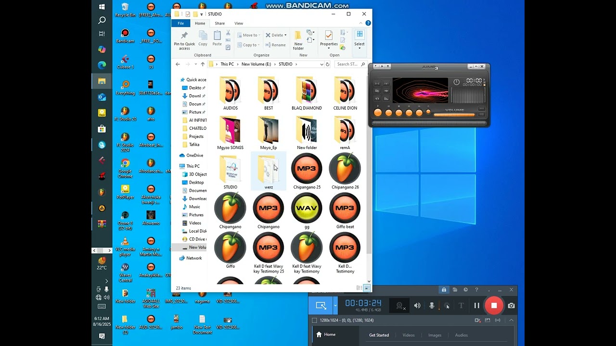Click Bandicam's speaker sound icon

point(417,305)
